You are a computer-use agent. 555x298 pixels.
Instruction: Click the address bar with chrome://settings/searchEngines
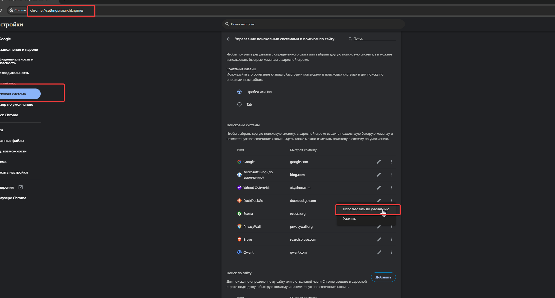tap(61, 11)
